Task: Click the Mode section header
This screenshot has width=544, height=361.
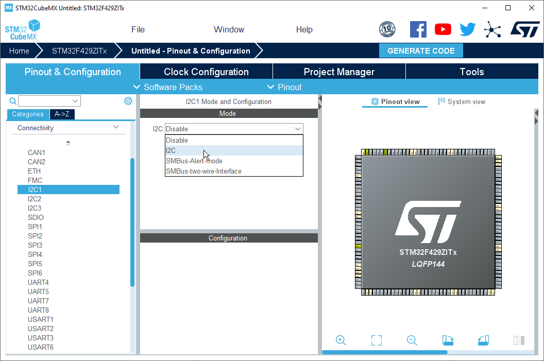Action: 229,113
